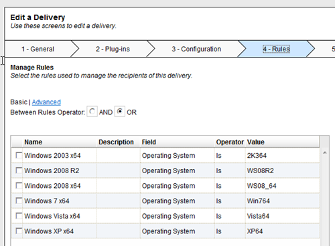Click the Manage Rules heading
Image resolution: width=335 pixels, height=246 pixels.
tap(32, 68)
